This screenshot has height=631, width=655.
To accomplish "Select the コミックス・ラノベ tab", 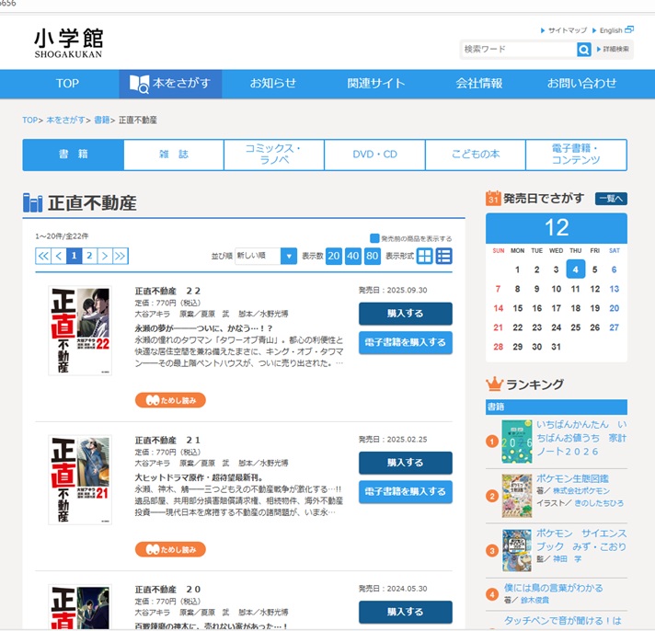I will click(x=273, y=155).
